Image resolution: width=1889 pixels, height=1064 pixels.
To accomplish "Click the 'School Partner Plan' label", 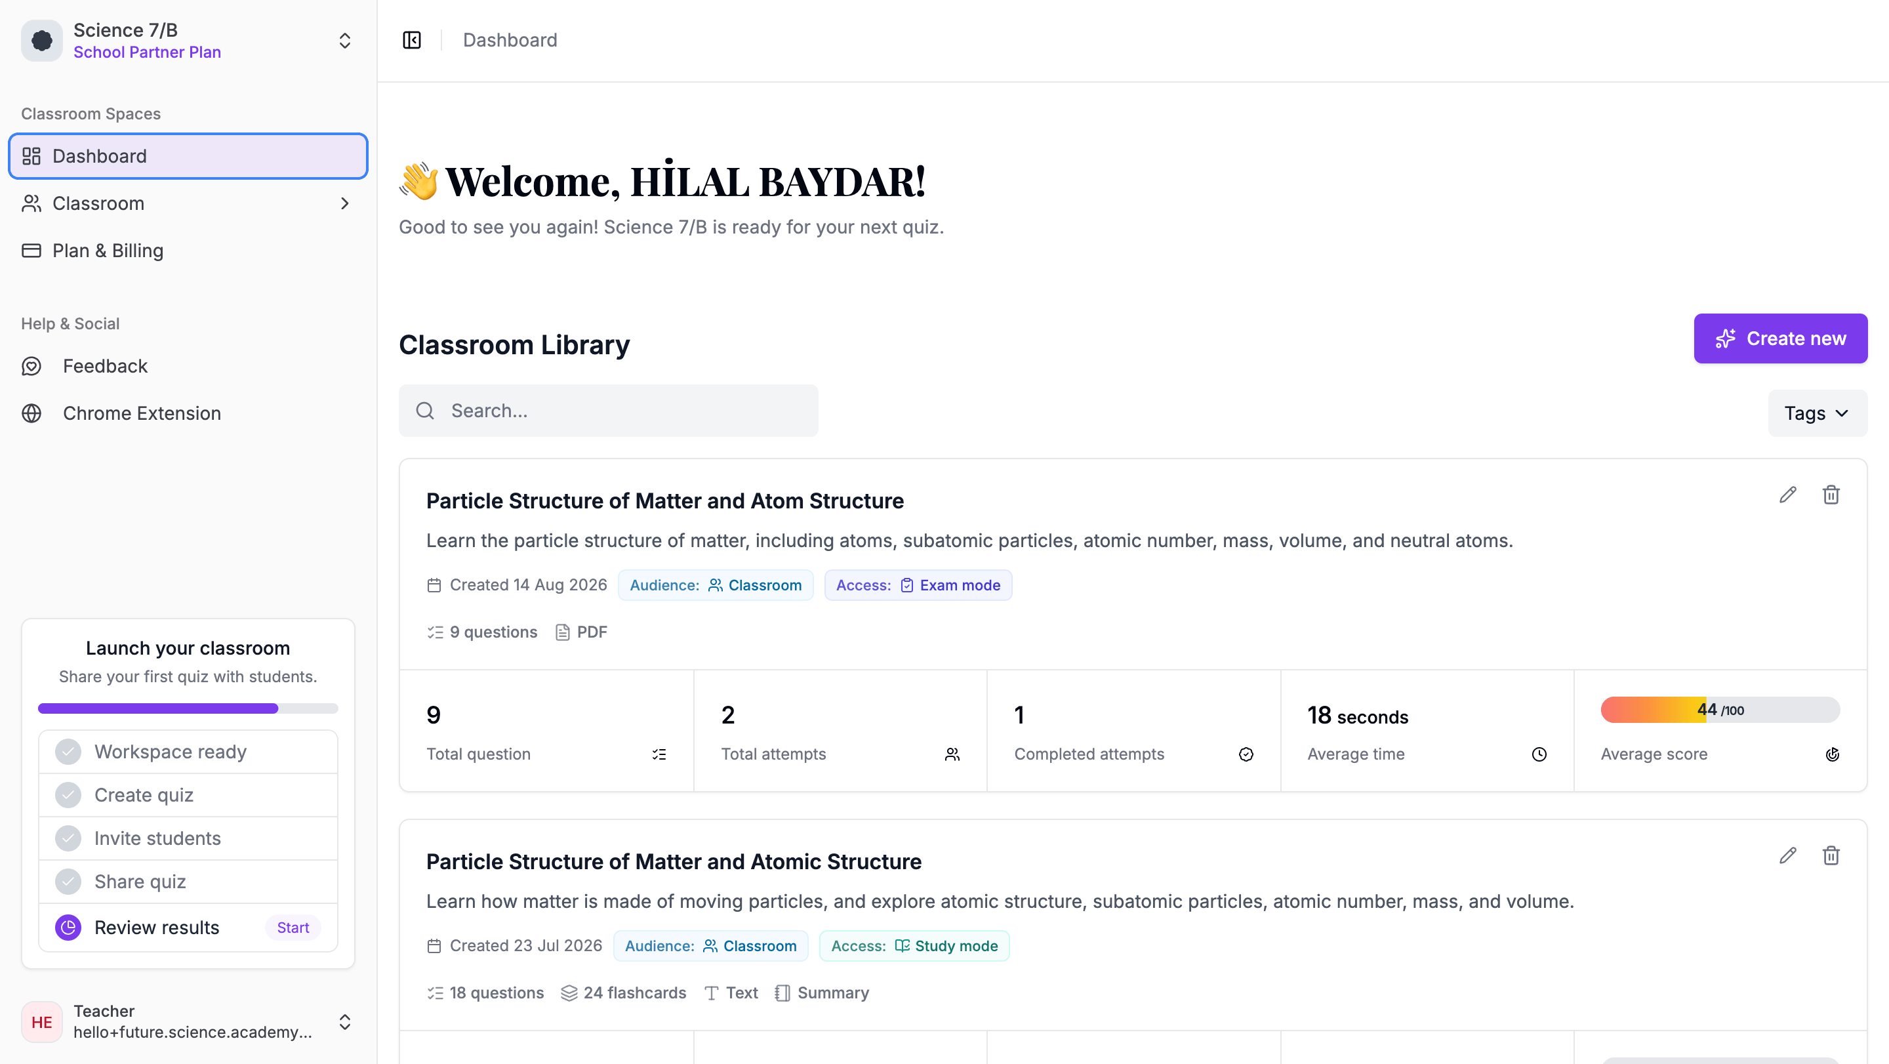I will pyautogui.click(x=147, y=52).
